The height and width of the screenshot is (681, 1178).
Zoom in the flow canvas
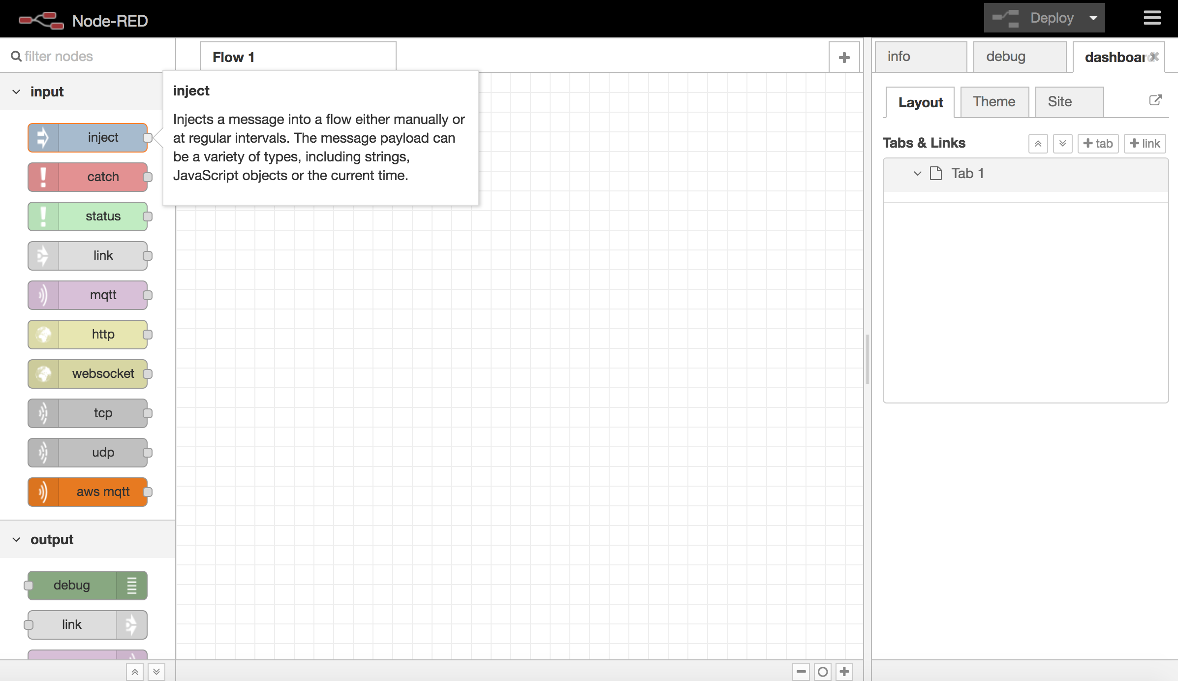[844, 671]
